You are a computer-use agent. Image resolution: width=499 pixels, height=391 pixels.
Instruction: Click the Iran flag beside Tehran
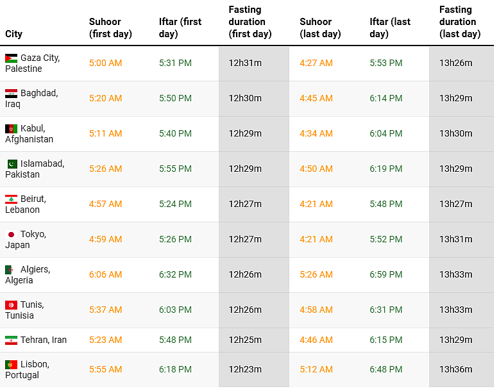click(x=11, y=340)
